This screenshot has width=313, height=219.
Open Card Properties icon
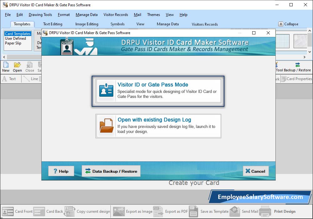(x=284, y=79)
